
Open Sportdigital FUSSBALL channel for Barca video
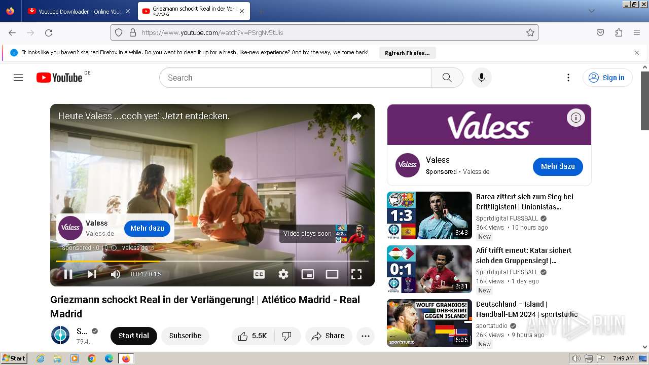point(507,218)
